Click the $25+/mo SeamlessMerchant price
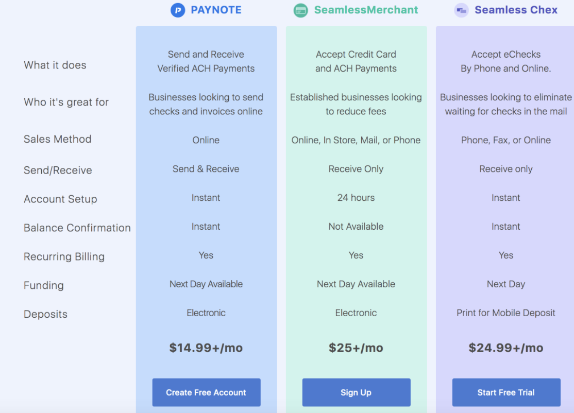 point(356,348)
